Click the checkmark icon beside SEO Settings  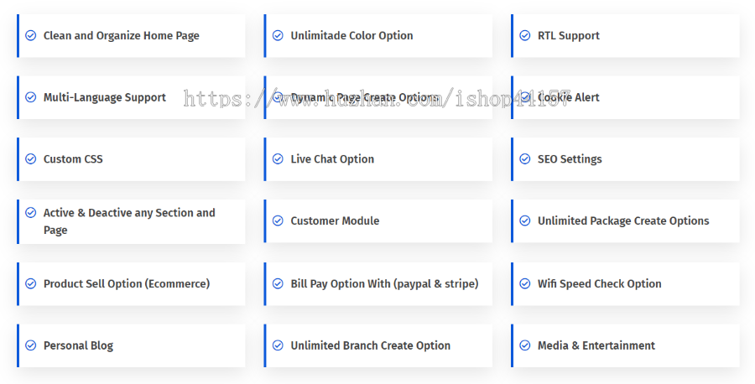click(x=525, y=158)
